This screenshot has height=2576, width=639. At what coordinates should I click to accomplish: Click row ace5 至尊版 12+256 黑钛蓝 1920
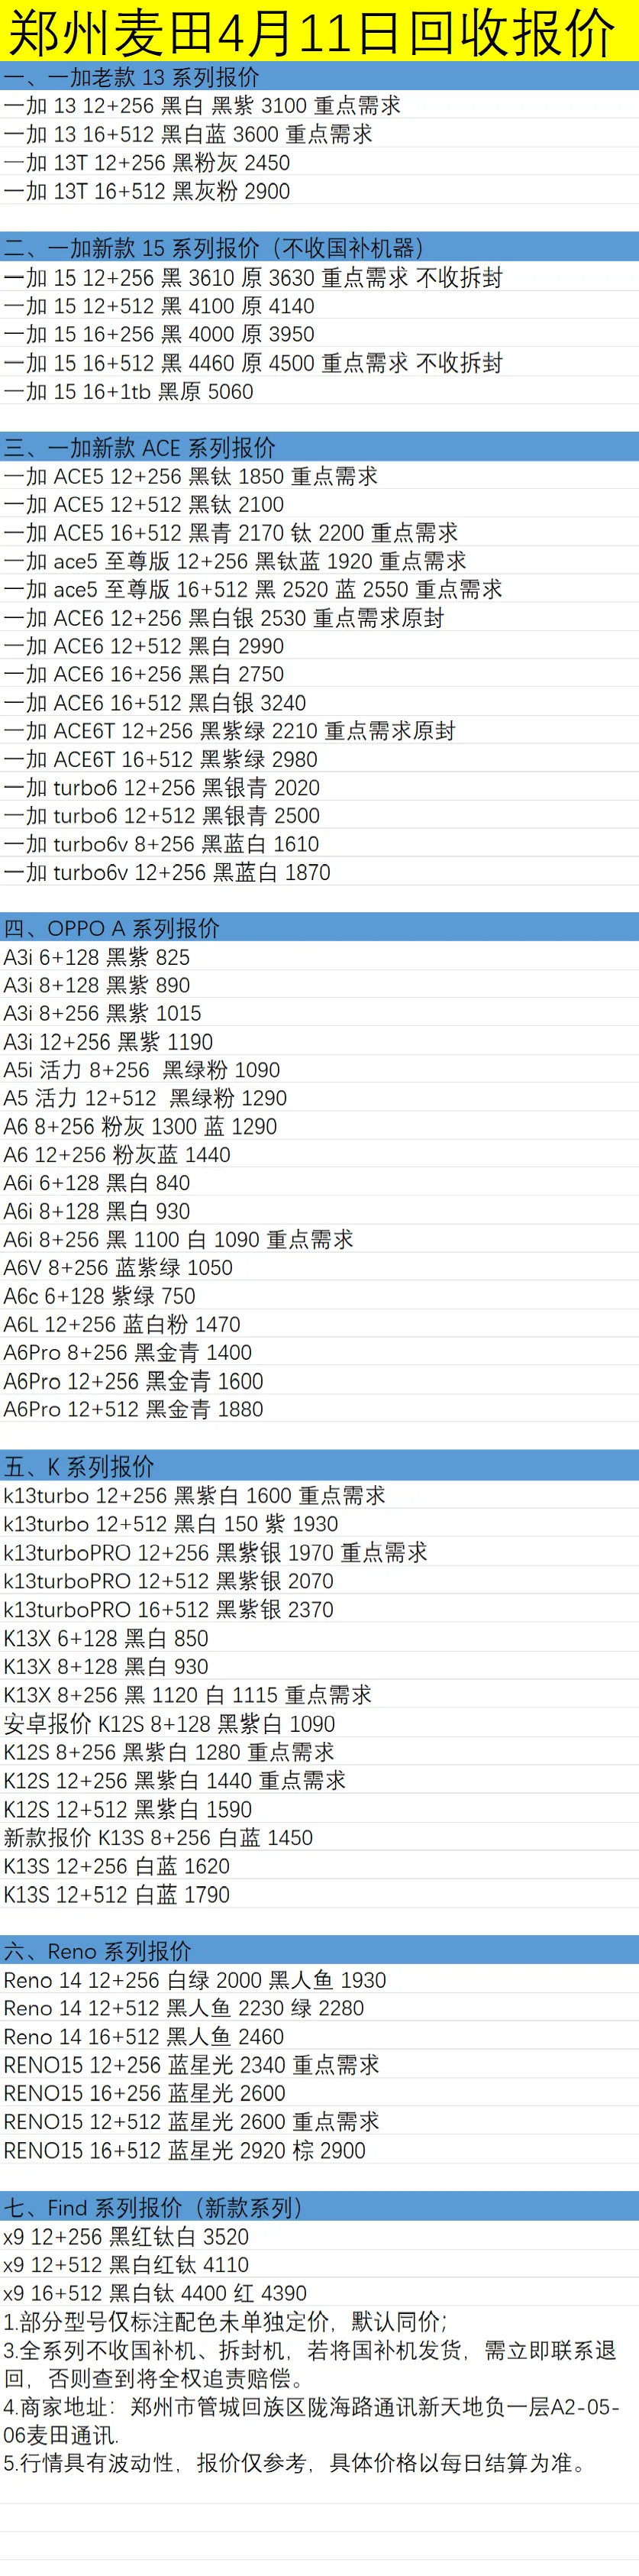point(319,561)
